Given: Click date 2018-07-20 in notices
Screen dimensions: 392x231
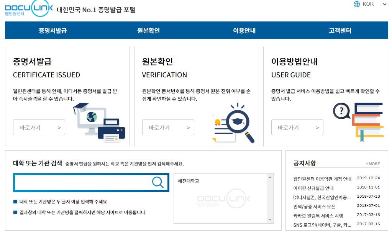Looking at the screenshot, I should (x=369, y=197).
